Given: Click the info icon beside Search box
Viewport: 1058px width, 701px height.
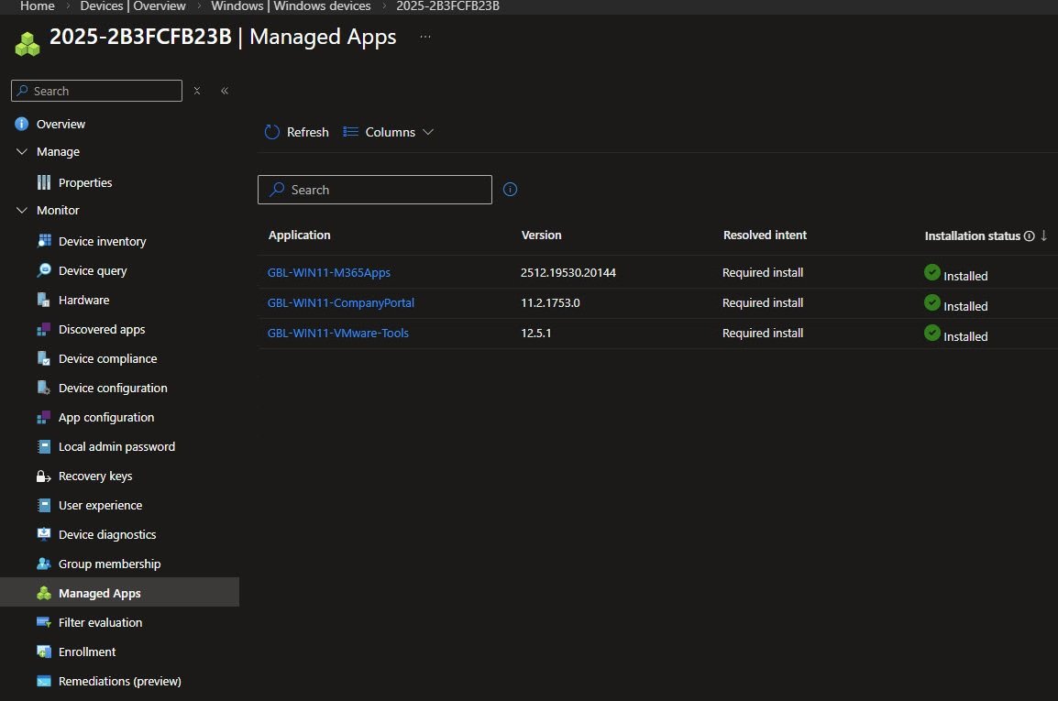Looking at the screenshot, I should coord(511,190).
